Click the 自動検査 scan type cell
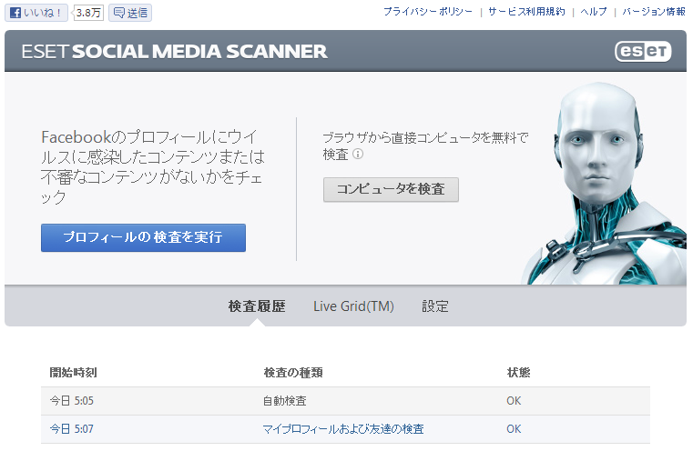This screenshot has width=693, height=451. (285, 401)
